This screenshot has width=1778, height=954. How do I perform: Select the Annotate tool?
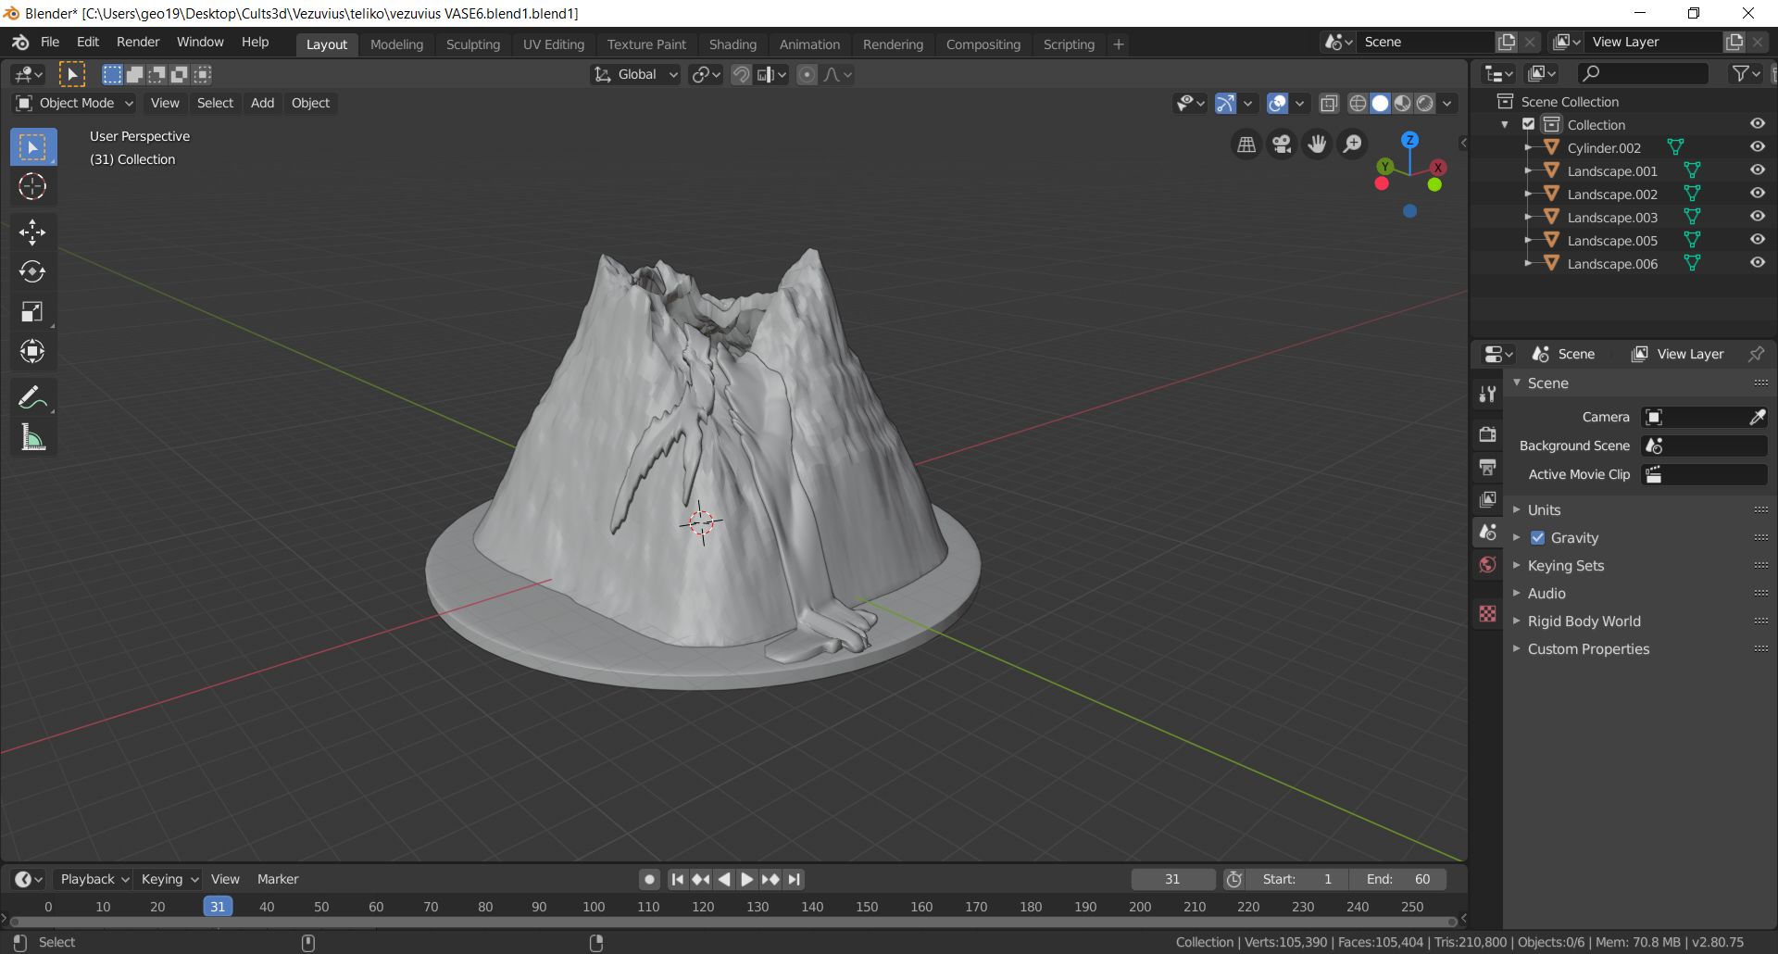[32, 396]
